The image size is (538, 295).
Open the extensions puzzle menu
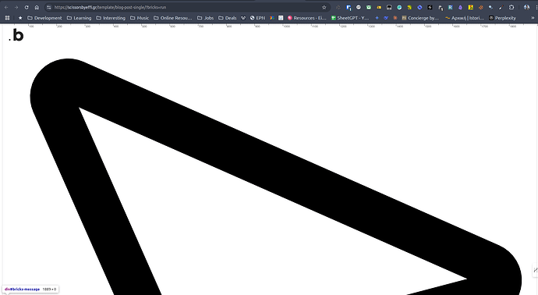[x=511, y=7]
